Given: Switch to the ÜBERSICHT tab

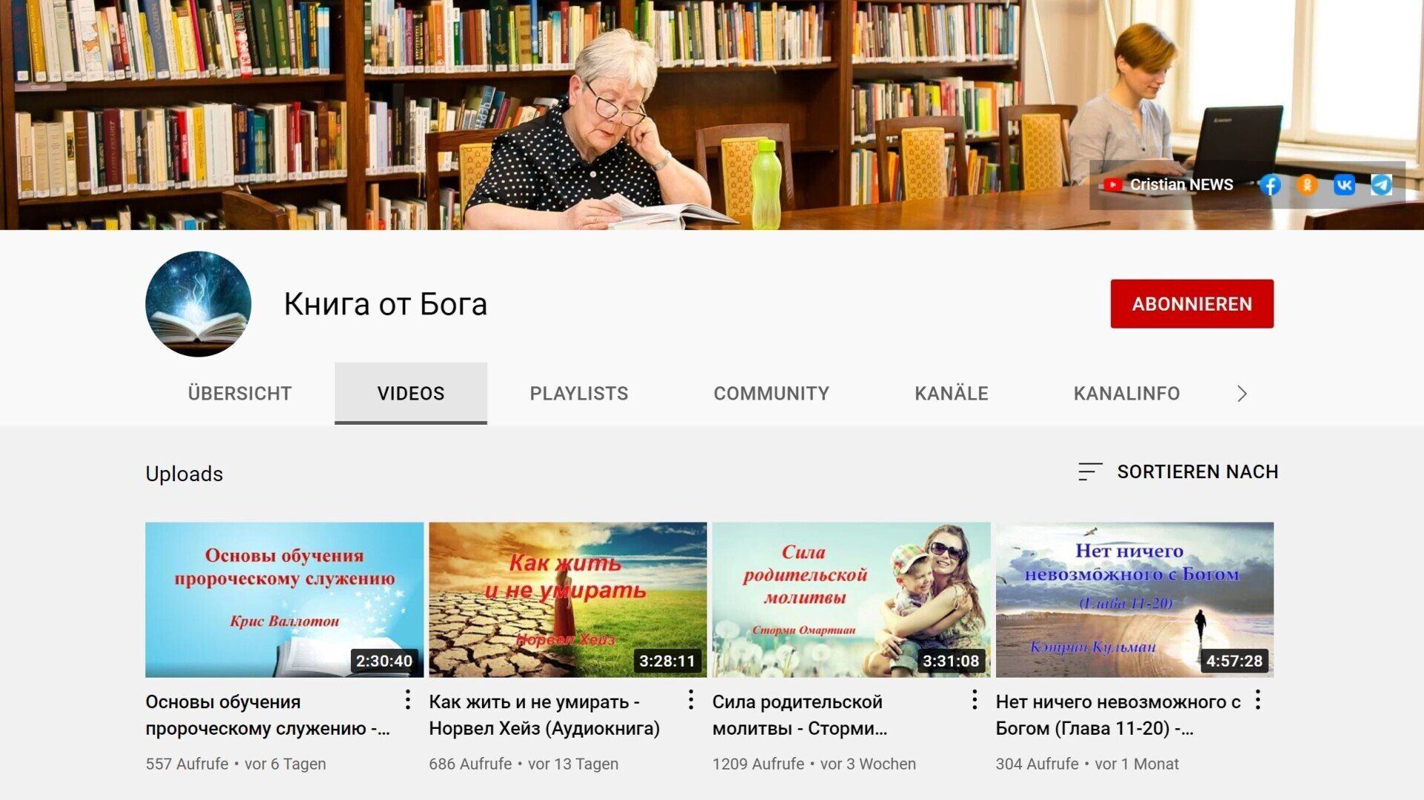Looking at the screenshot, I should pos(240,394).
